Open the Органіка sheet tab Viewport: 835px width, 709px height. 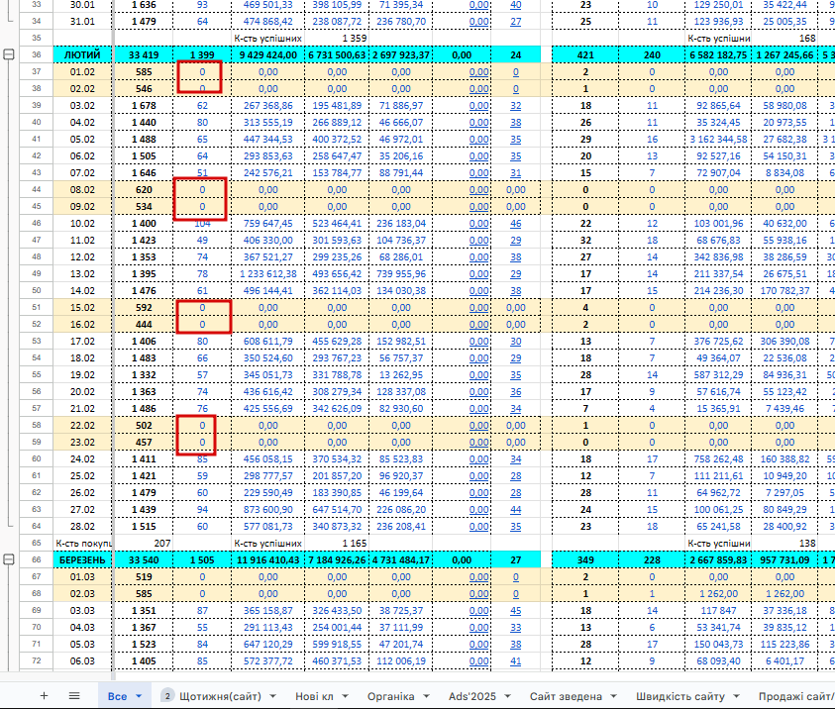pyautogui.click(x=391, y=696)
